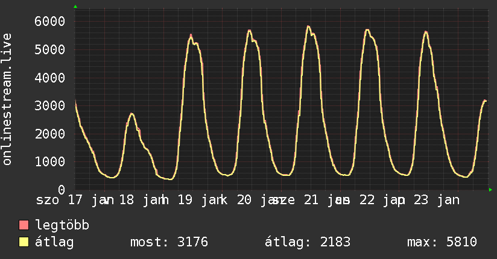497x259 pixels.
Task: Click the 6000 y-axis label
Action: tap(50, 22)
